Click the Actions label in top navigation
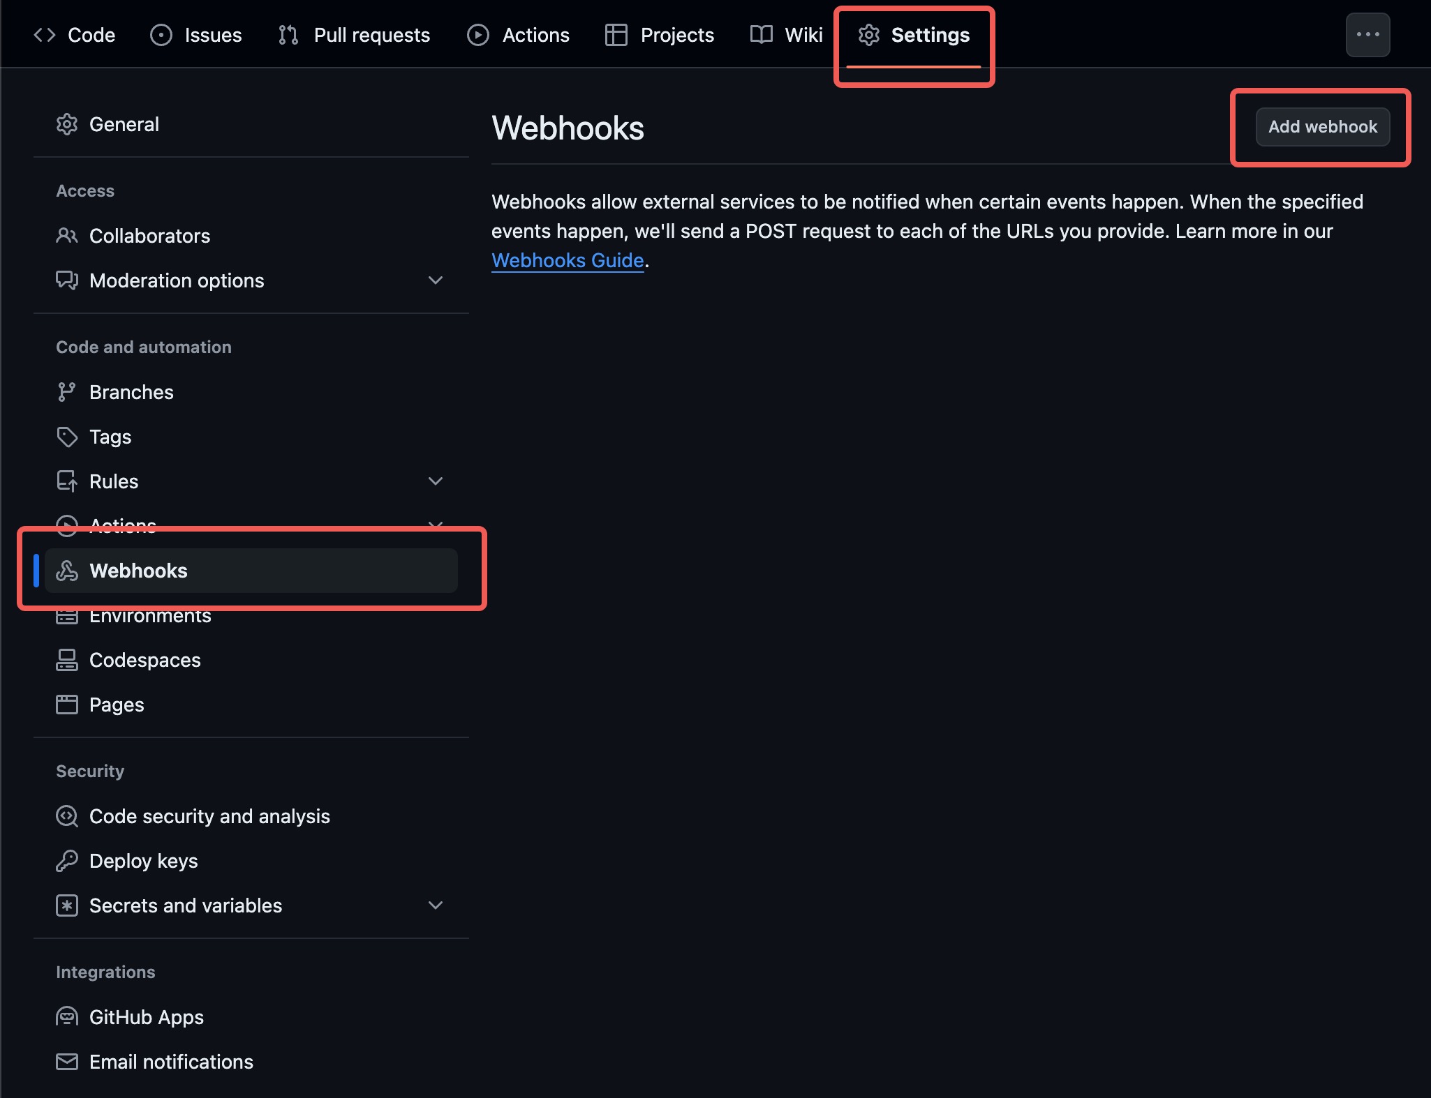 pyautogui.click(x=536, y=35)
